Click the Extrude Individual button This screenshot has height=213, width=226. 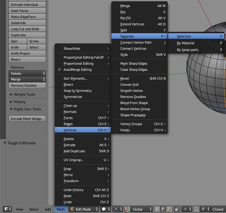[x=27, y=5]
